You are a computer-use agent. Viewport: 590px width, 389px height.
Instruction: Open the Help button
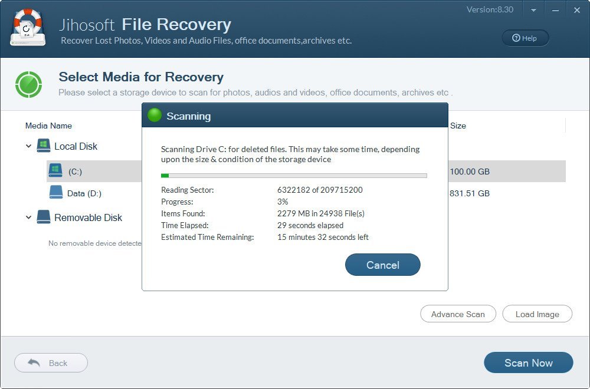click(x=525, y=38)
